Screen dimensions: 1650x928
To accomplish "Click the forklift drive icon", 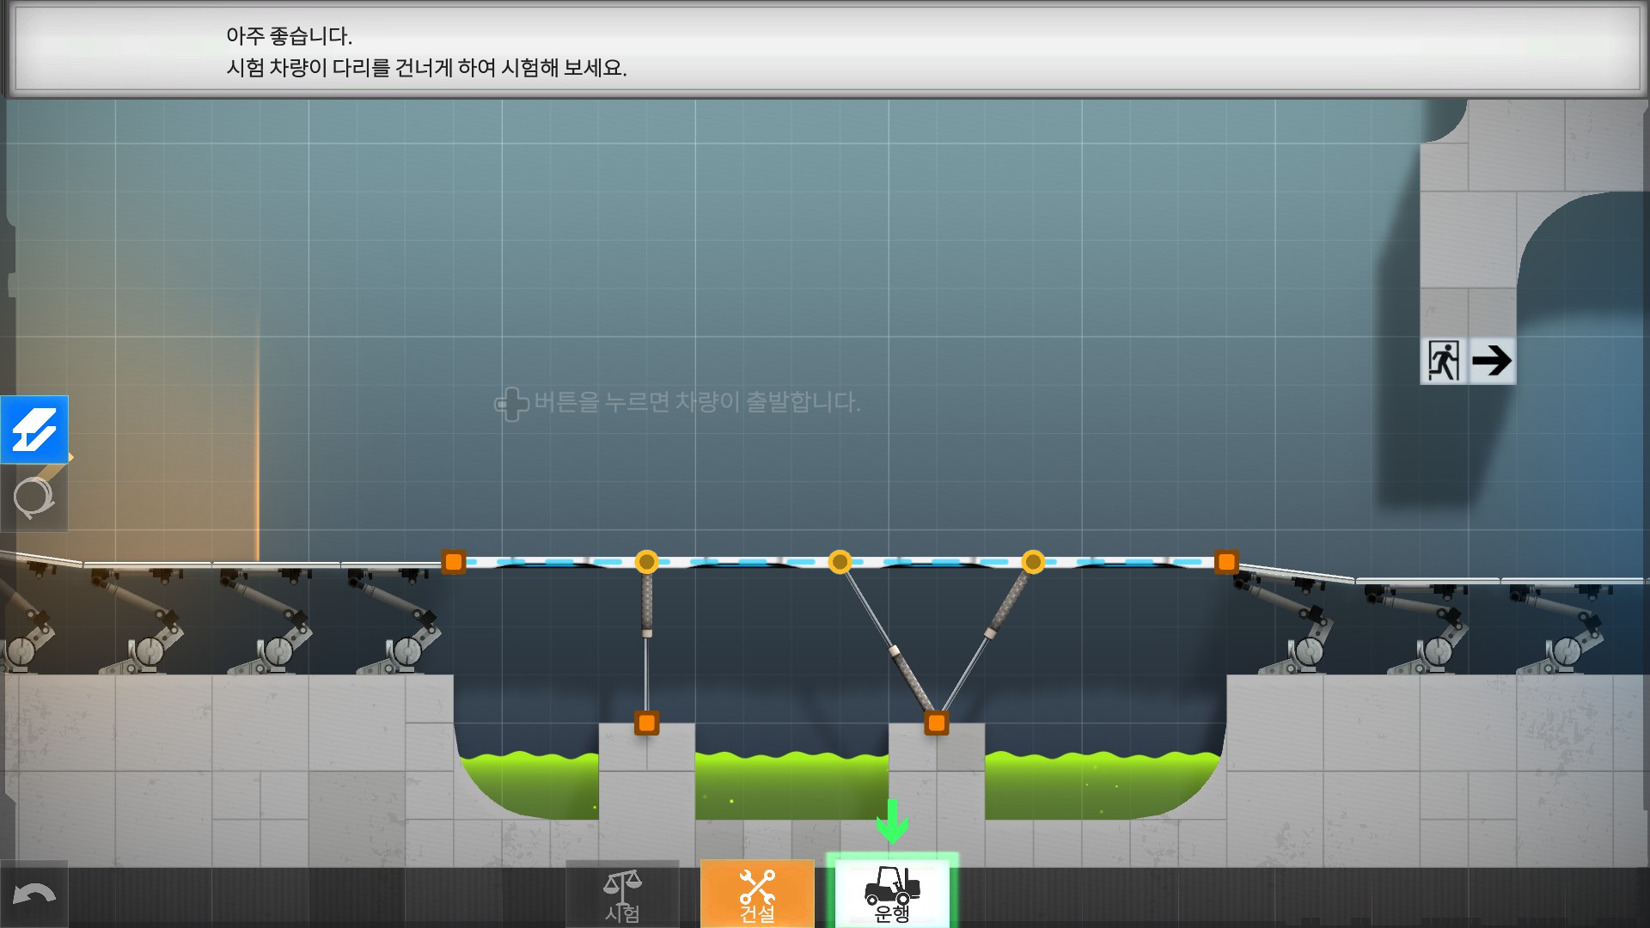I will click(x=892, y=885).
